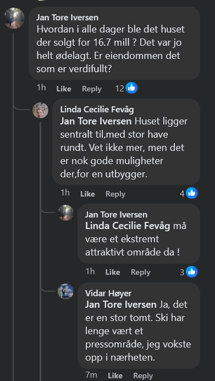215x381 pixels.
Task: Open the 7m timestamp on Vidar Høyer's comment
Action: click(x=91, y=375)
